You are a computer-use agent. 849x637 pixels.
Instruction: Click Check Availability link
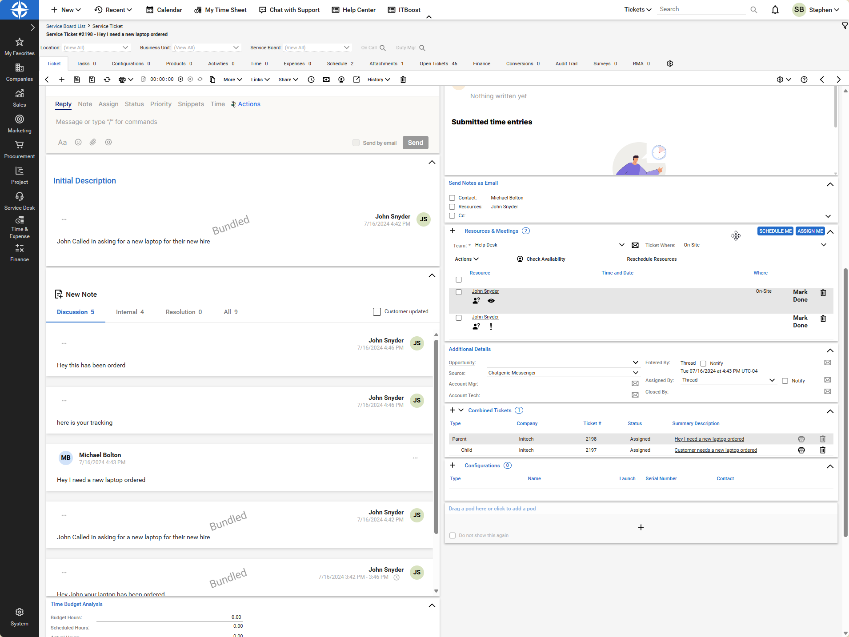tap(541, 259)
